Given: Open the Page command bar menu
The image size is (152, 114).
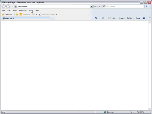Looking at the screenshot, I should point(122,18).
